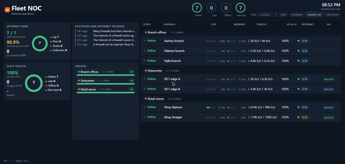Open the event 'A firewall lost its internet: Shop'

point(106,44)
